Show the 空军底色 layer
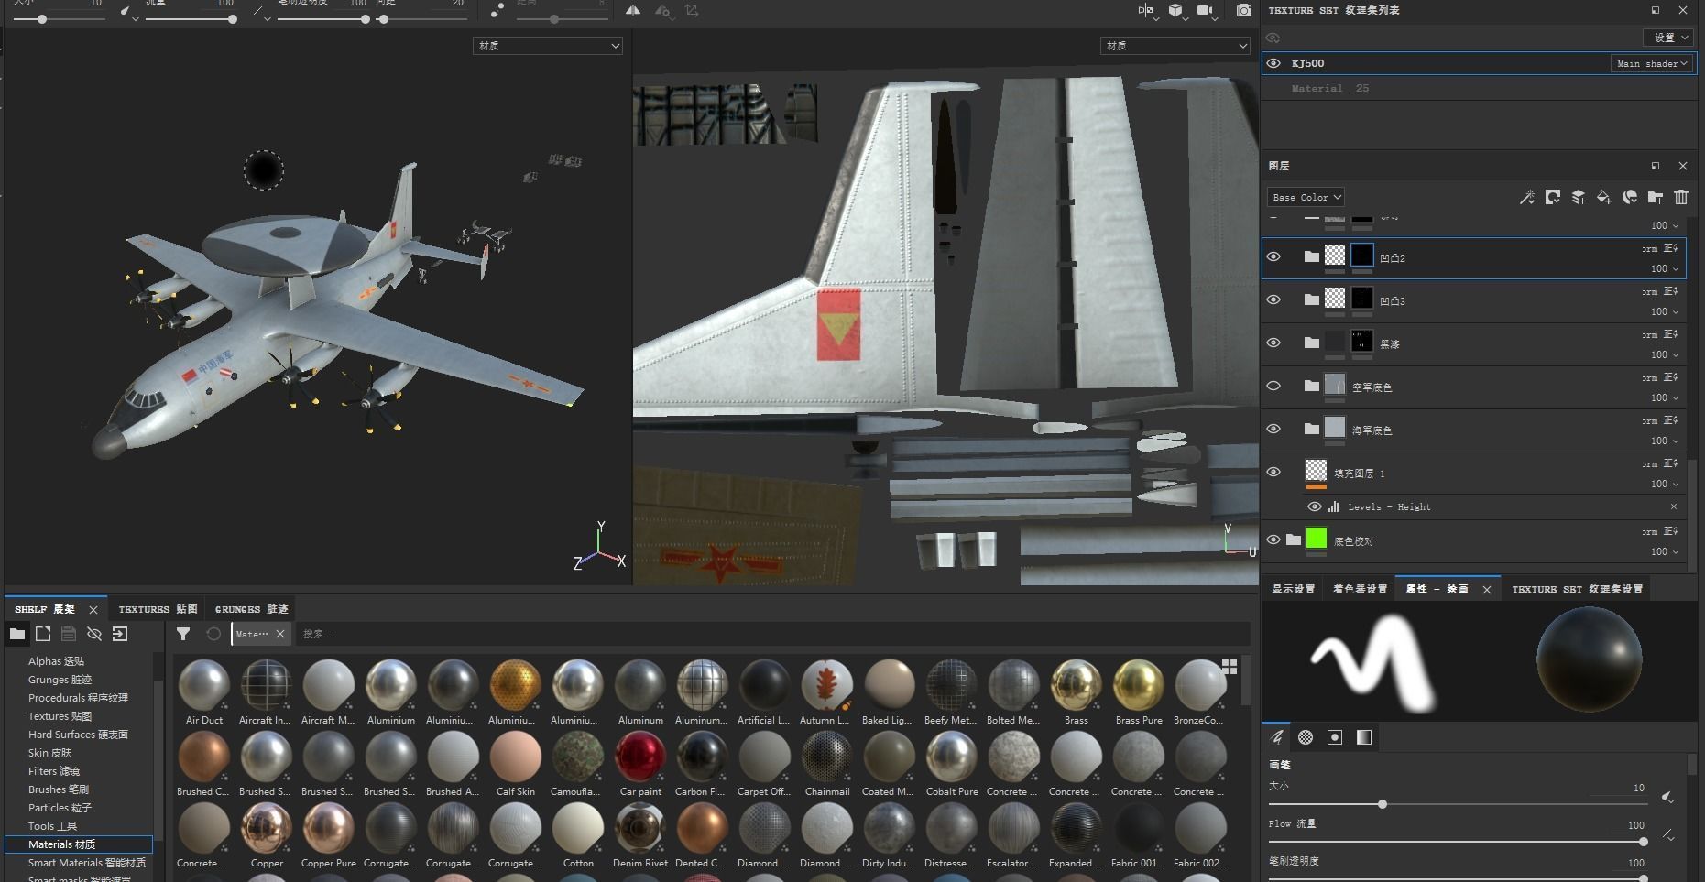 point(1273,386)
